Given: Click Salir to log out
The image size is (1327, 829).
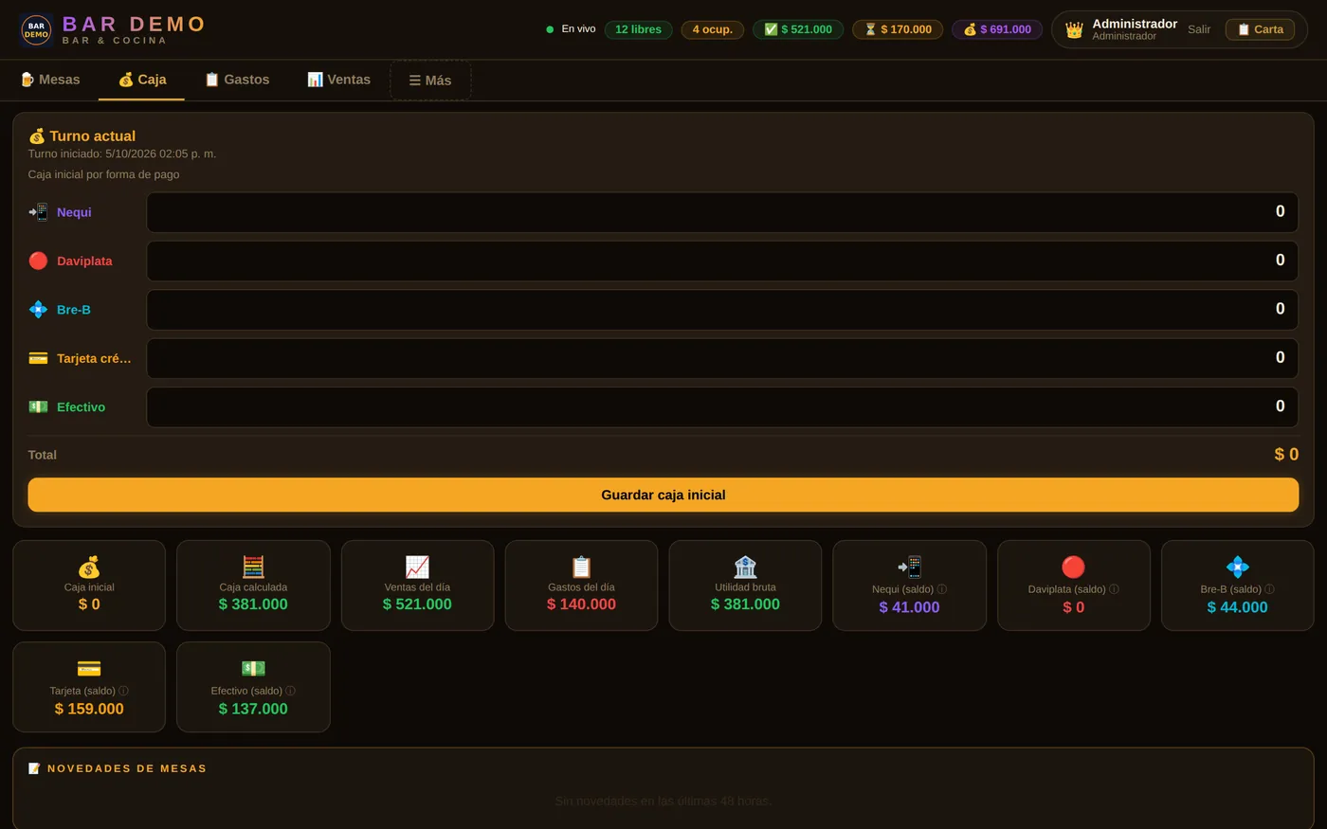Looking at the screenshot, I should [1199, 29].
